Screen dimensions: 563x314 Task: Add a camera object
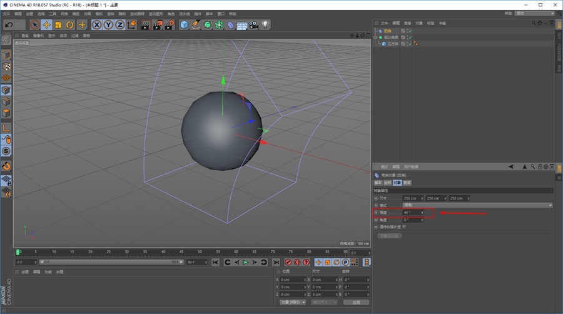pyautogui.click(x=253, y=25)
